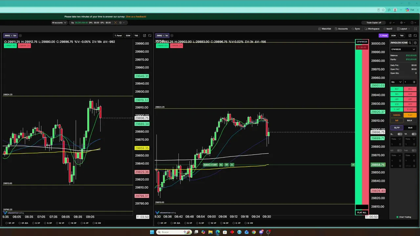The width and height of the screenshot is (420, 236).
Task: Search symbol with the magnifier icon in trade panel
Action: [x=410, y=43]
